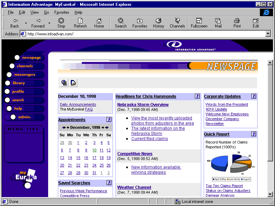Click the Headlines panel exclamation icon
275x206 pixels.
[197, 96]
